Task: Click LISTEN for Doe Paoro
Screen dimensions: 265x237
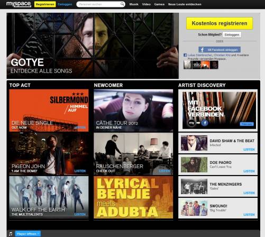Action: point(249,171)
